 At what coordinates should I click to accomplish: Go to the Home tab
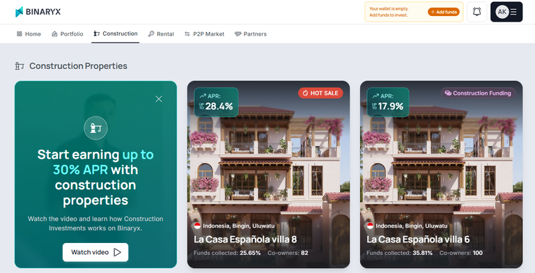[29, 34]
